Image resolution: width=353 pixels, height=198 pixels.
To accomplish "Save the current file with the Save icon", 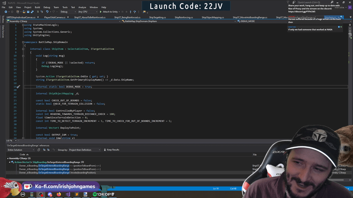I will [x=28, y=12].
